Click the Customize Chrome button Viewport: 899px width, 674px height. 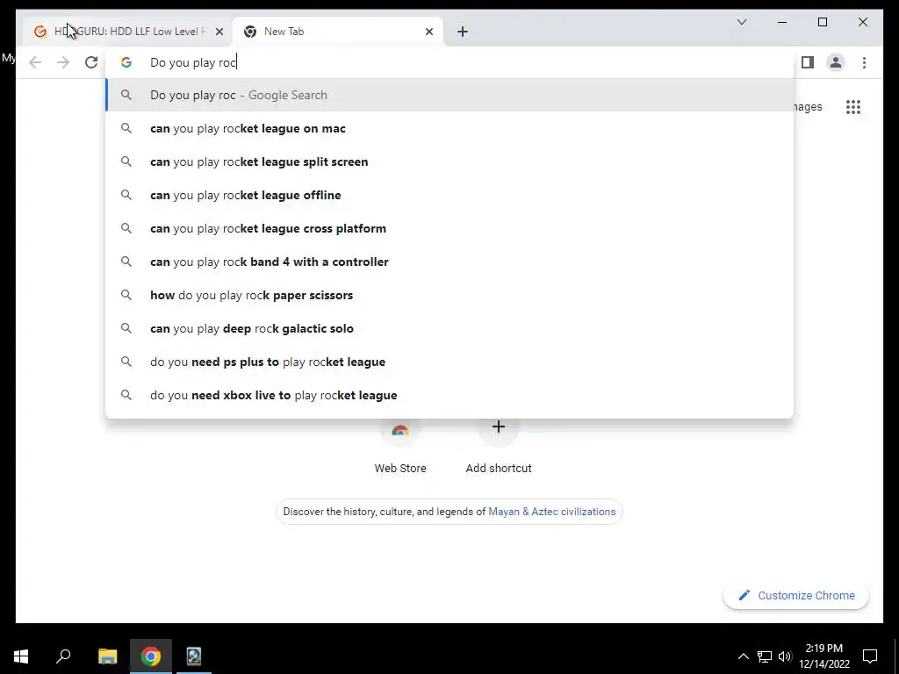point(796,596)
